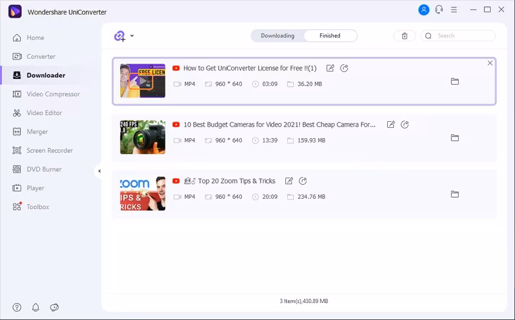
Task: Switch to the Finished tab
Action: 330,36
